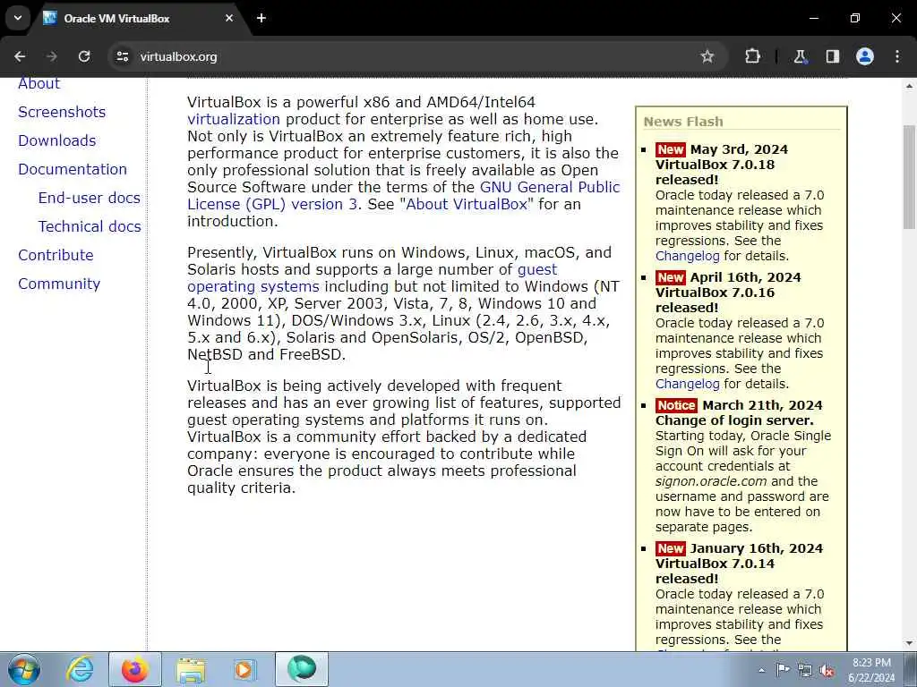
Task: Open Changelog link for VirtualBox 7.0.18
Action: (687, 256)
